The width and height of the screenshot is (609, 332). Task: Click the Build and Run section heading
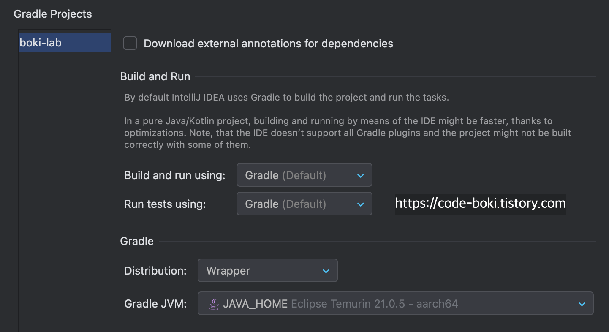point(155,76)
